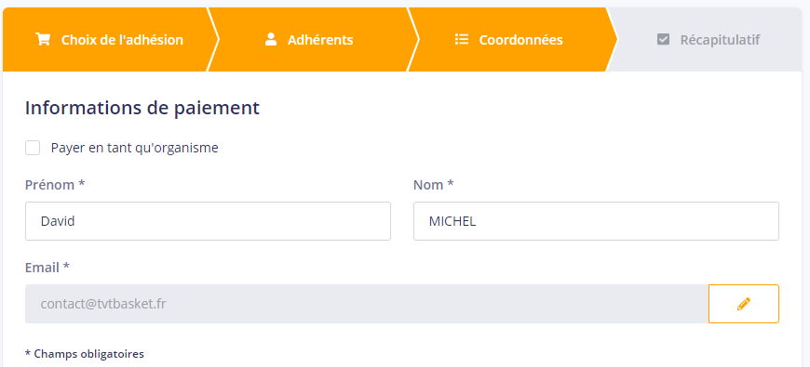Click the Email * field label
This screenshot has width=810, height=367.
(x=47, y=268)
